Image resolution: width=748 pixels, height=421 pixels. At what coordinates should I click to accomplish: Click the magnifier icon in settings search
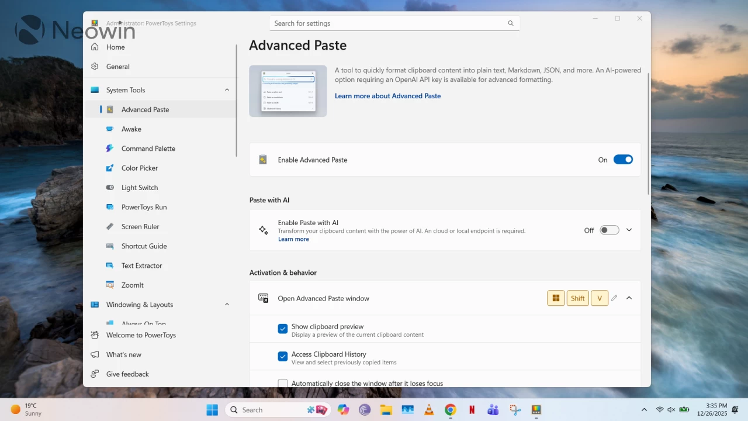[x=511, y=23]
